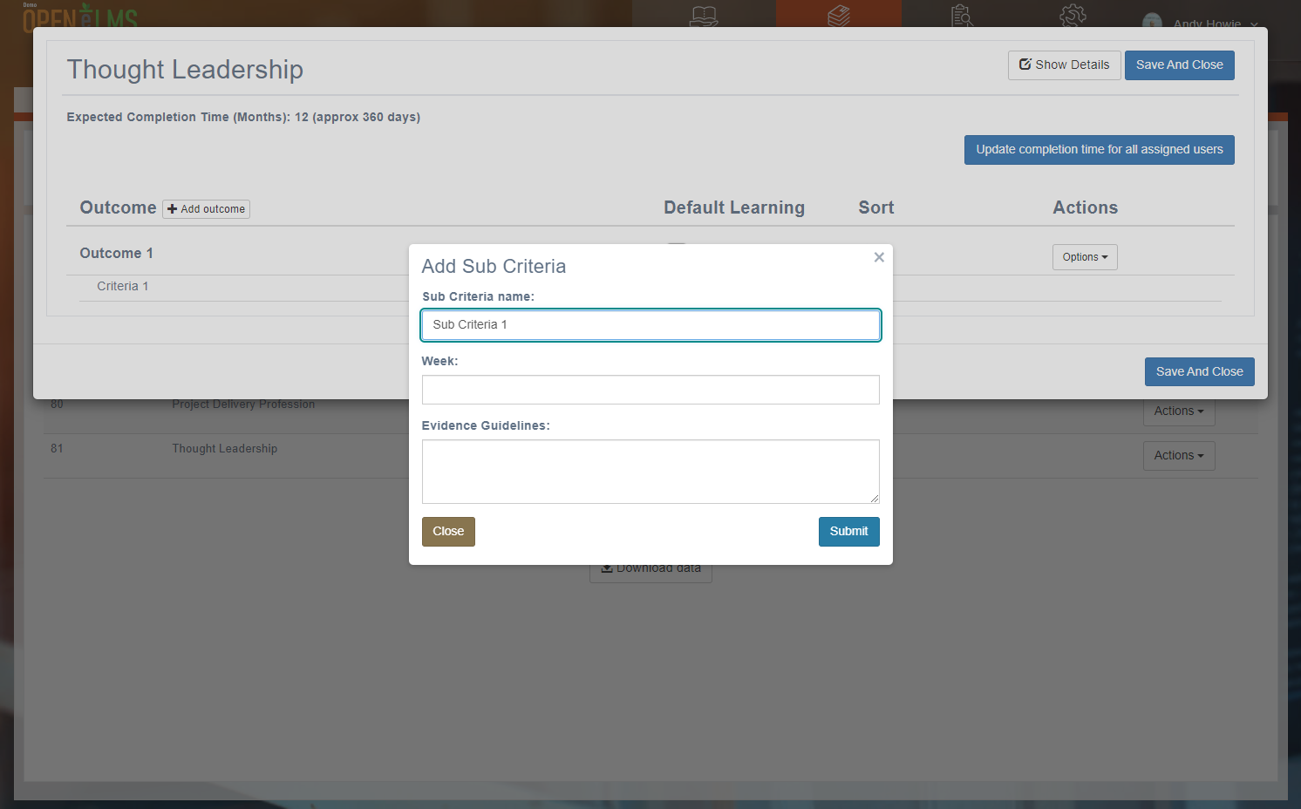The width and height of the screenshot is (1301, 809).
Task: Close the Add Sub Criteria dialog with the X
Action: click(x=879, y=257)
